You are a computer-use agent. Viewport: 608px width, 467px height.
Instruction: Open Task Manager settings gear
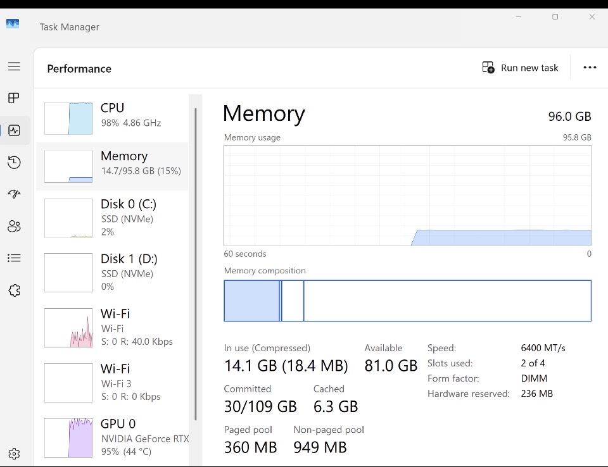pos(14,454)
